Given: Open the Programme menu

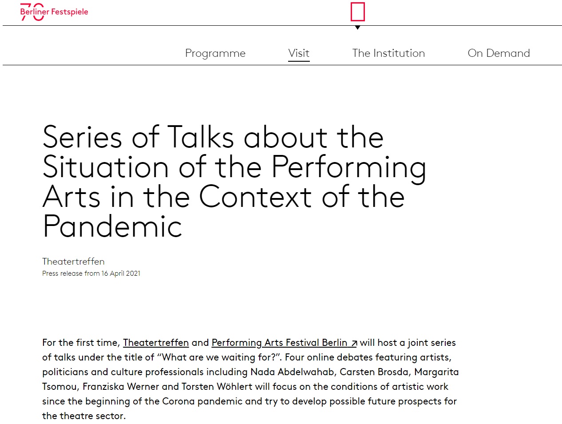Looking at the screenshot, I should pos(215,53).
